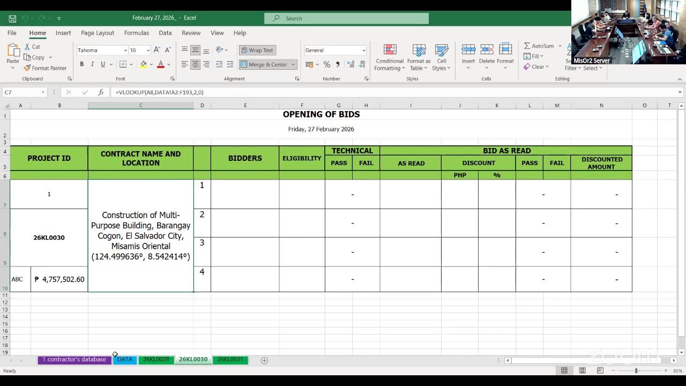The height and width of the screenshot is (386, 686).
Task: Open the 26KL0029 sheet tab
Action: pos(156,360)
